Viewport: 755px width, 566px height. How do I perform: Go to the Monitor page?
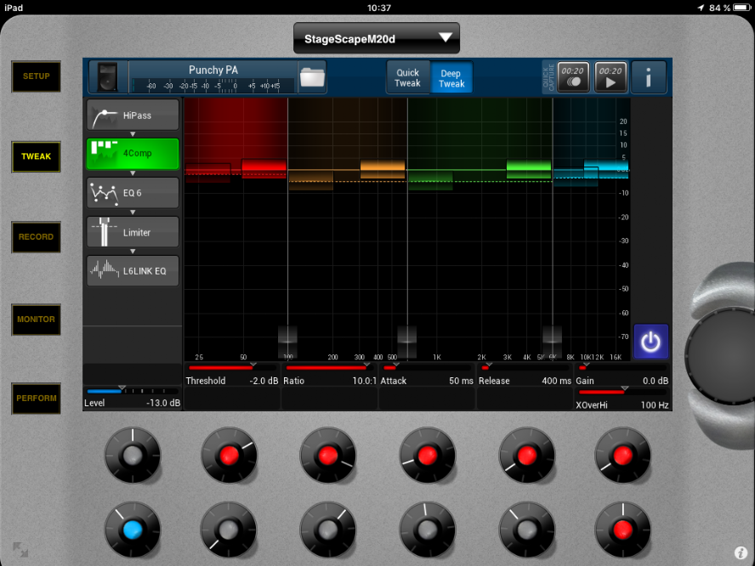(36, 320)
